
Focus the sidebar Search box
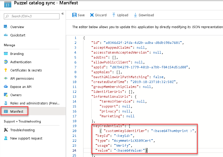pyautogui.click(x=32, y=16)
